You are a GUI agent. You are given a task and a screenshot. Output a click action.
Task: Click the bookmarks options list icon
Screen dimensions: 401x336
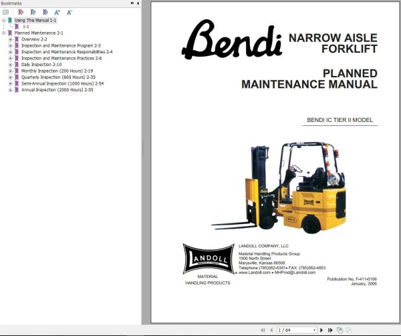(5, 12)
